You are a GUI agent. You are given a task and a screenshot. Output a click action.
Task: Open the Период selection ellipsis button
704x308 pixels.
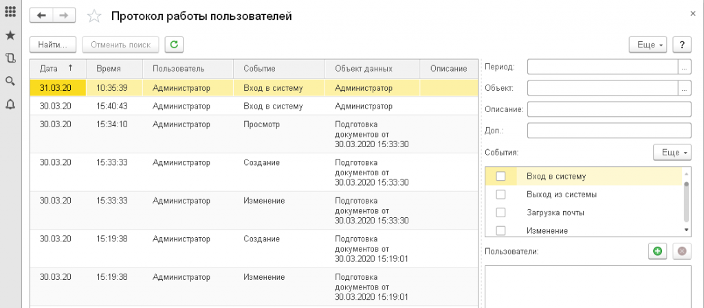click(684, 67)
